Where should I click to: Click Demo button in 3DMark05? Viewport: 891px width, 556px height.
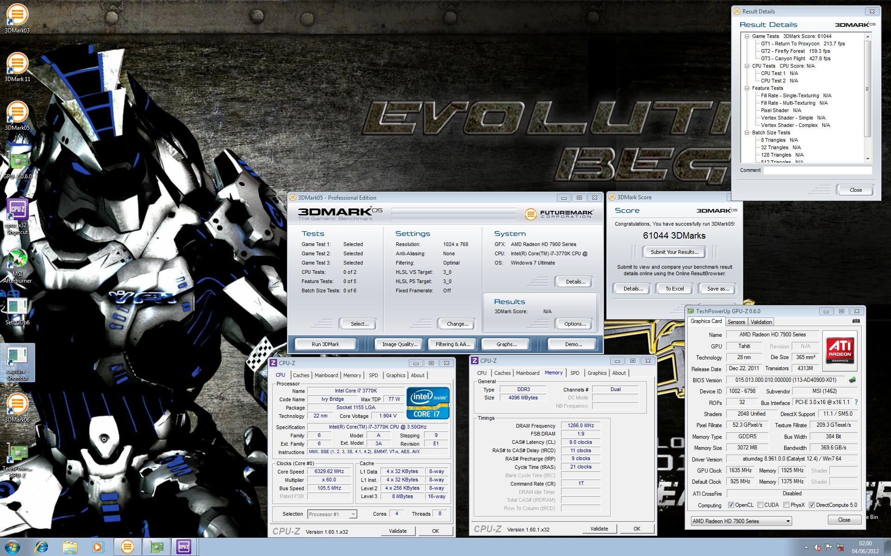tap(573, 344)
